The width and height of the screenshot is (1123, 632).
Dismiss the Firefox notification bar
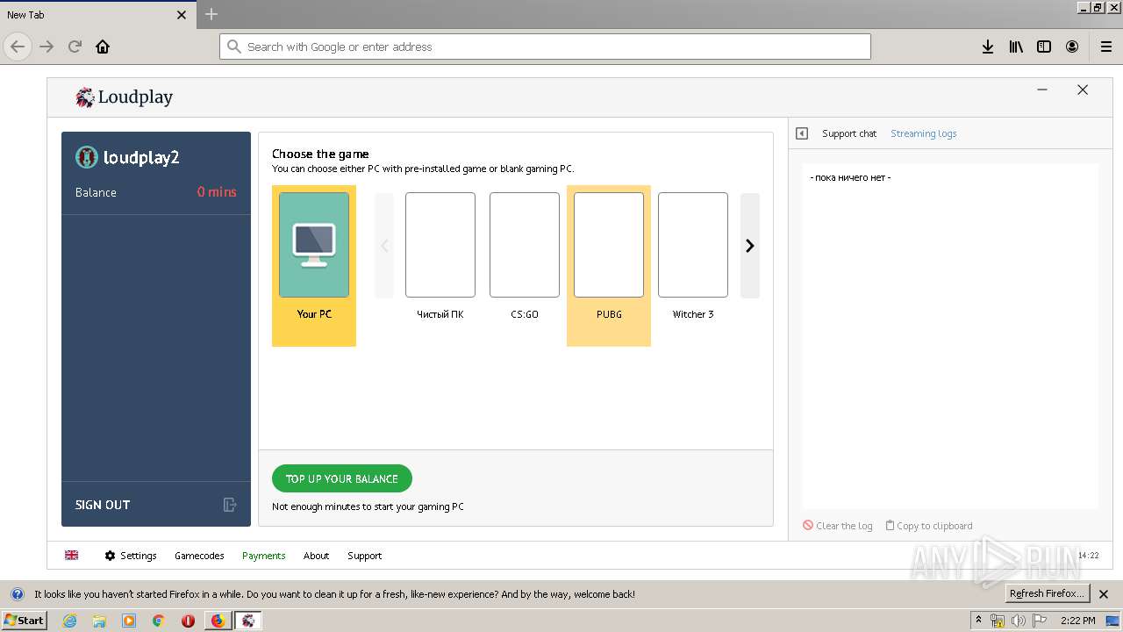pos(1105,593)
